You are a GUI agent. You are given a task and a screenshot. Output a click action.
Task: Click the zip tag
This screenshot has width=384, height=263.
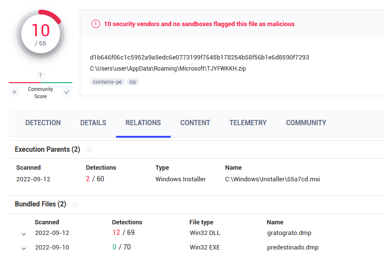click(x=133, y=82)
